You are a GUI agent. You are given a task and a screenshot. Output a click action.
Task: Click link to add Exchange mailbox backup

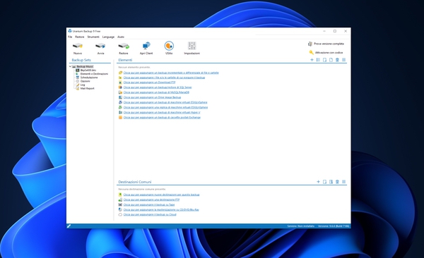pos(162,118)
